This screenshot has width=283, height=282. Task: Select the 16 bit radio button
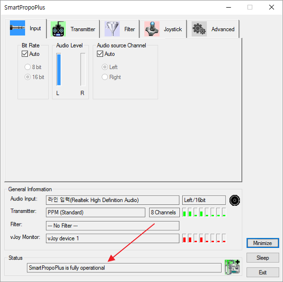pos(27,77)
